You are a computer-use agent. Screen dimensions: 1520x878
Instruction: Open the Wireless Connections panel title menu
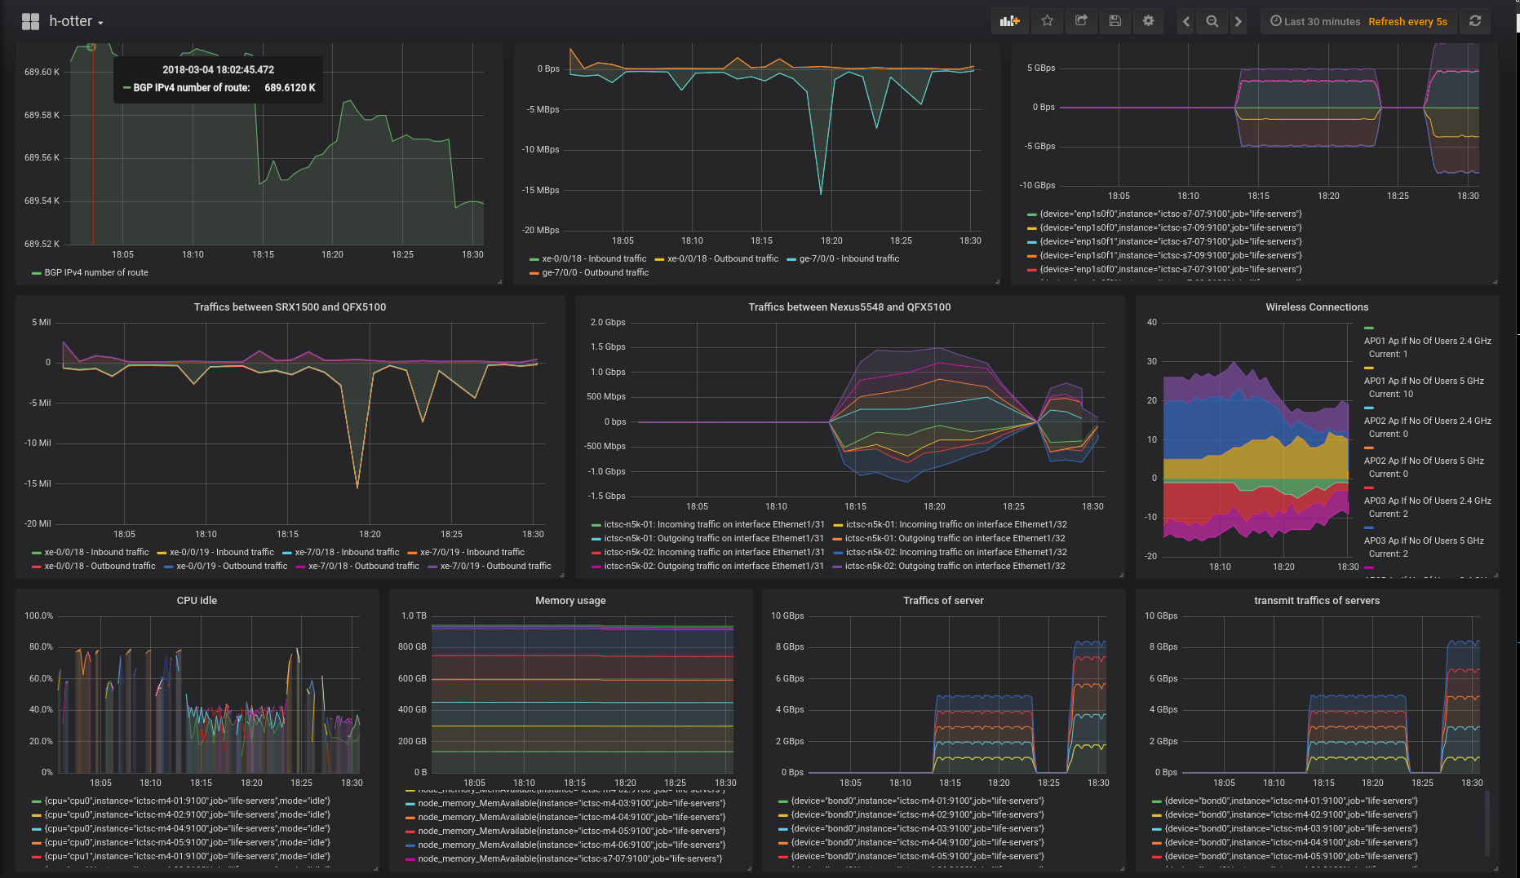tap(1317, 307)
